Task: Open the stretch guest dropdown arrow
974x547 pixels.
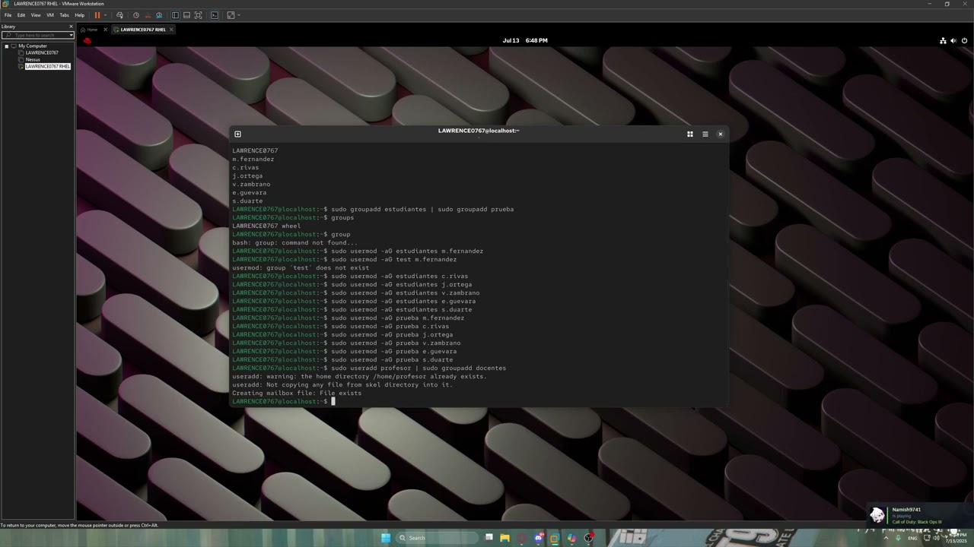Action: pos(239,15)
